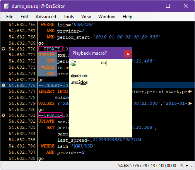The width and height of the screenshot is (195, 170).
Task: Open the Tools menu
Action: [x=68, y=17]
